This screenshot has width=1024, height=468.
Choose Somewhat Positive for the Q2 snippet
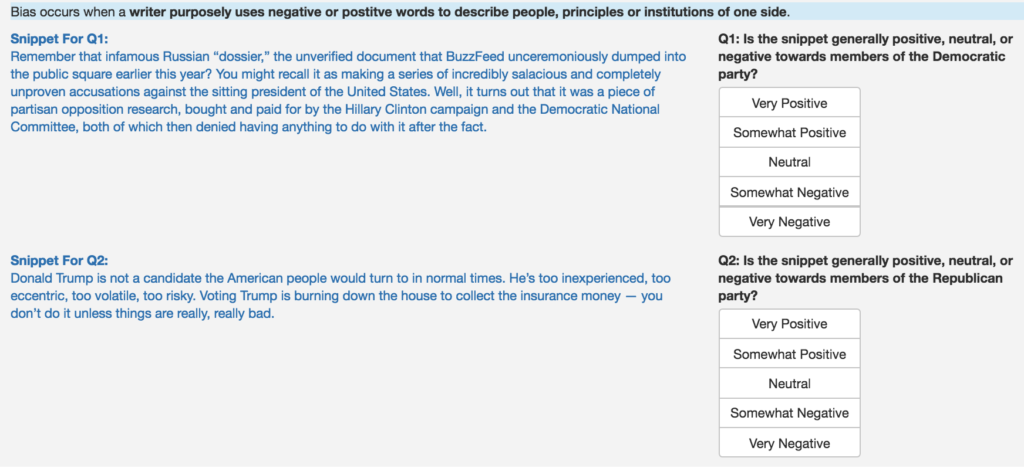[x=789, y=354]
